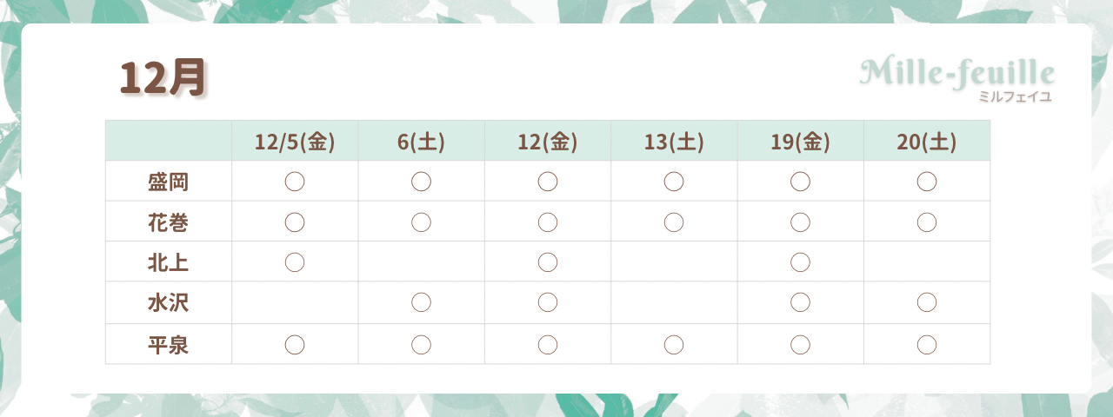This screenshot has width=1113, height=417.
Task: Click the 北上 circle under 12(金)
Action: coord(548,261)
